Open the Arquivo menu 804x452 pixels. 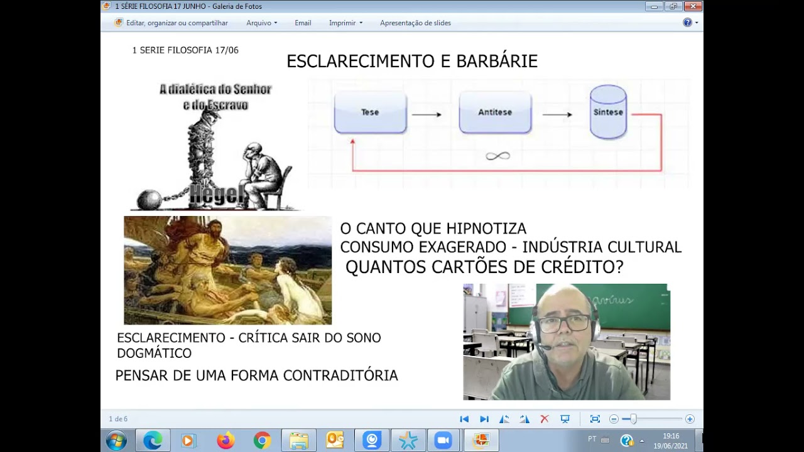[x=261, y=23]
